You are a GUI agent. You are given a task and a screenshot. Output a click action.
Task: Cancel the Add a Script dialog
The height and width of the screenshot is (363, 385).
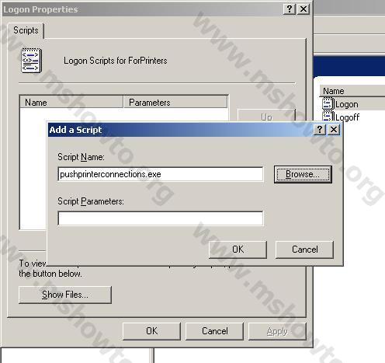click(304, 250)
